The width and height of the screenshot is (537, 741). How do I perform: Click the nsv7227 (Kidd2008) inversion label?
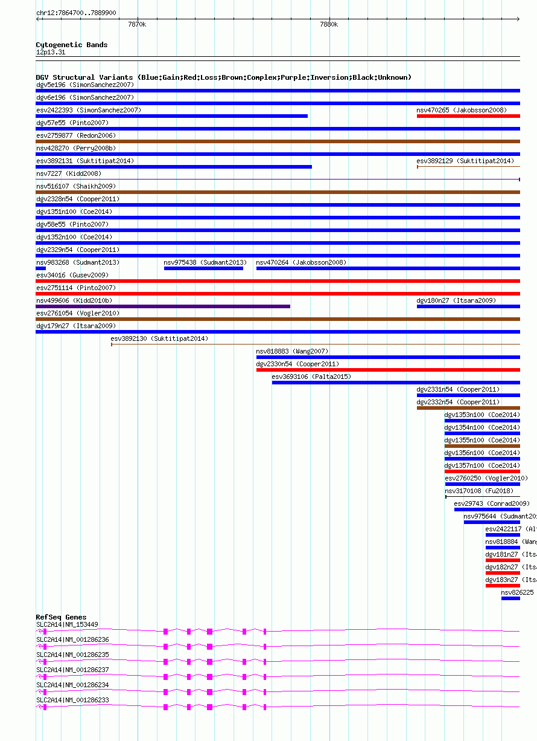pyautogui.click(x=69, y=173)
